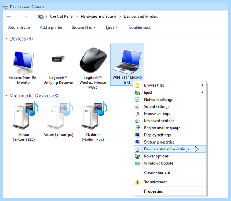Select the WIN-E1T1UEGH0BM laptop icon
This screenshot has height=201, width=231.
[127, 62]
